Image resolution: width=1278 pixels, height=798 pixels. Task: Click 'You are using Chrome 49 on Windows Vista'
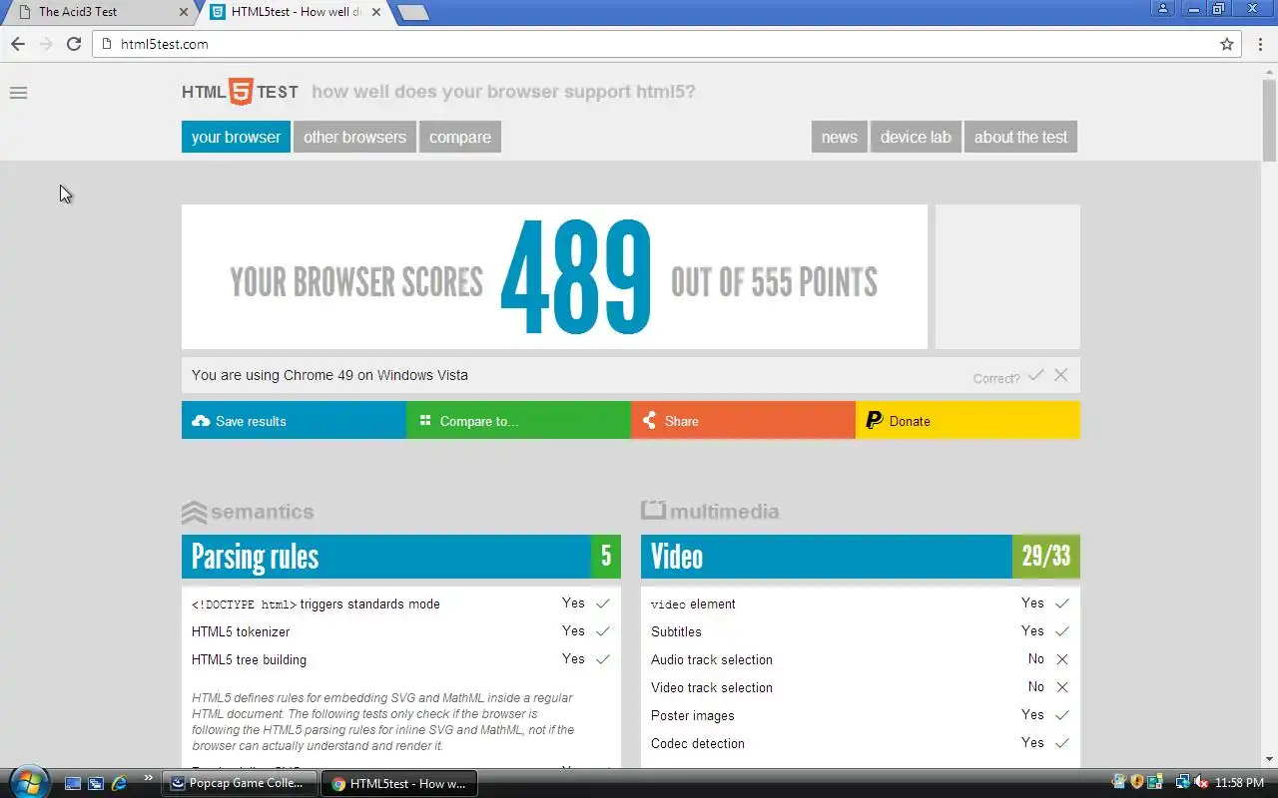[x=329, y=375]
